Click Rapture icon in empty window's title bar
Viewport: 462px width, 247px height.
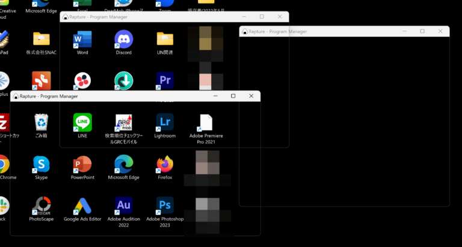(245, 31)
